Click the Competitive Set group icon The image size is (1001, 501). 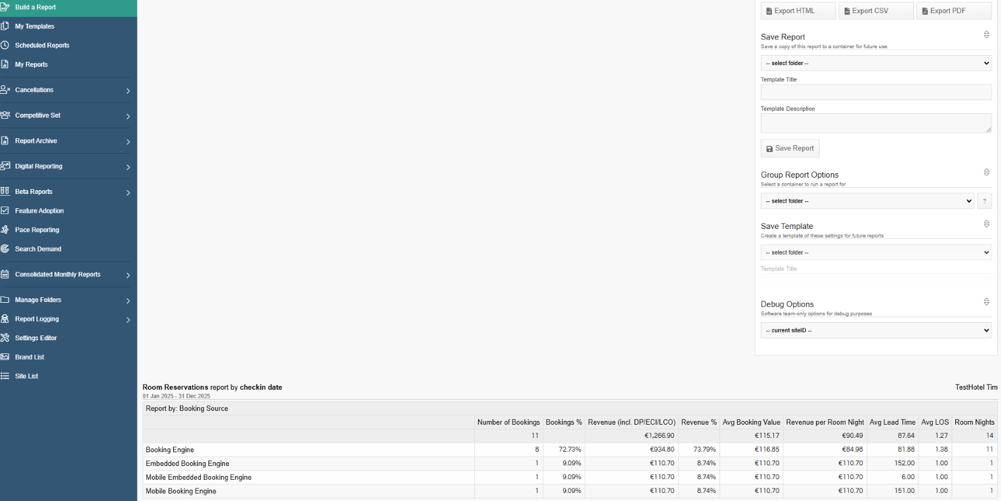5,115
